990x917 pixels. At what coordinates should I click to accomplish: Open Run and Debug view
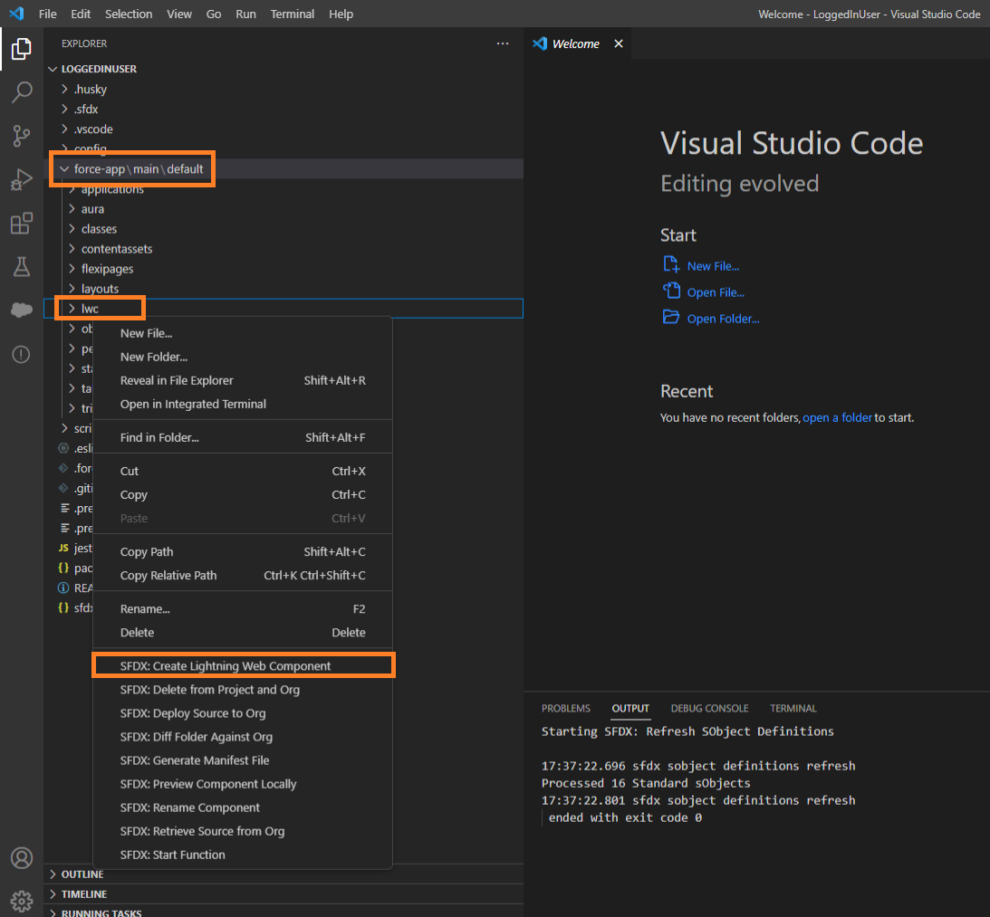click(22, 179)
